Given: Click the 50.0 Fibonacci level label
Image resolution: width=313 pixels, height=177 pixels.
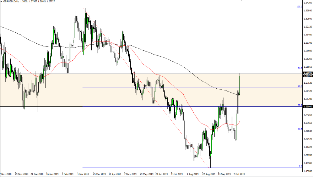Looking at the screenshot, I should click(300, 86).
